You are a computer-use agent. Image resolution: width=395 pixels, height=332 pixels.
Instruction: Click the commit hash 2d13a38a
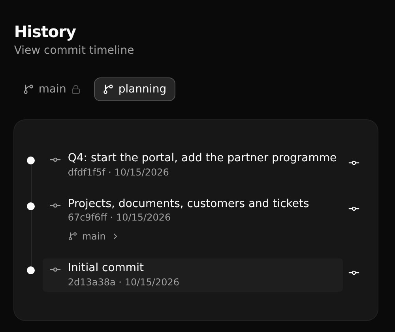tap(92, 282)
